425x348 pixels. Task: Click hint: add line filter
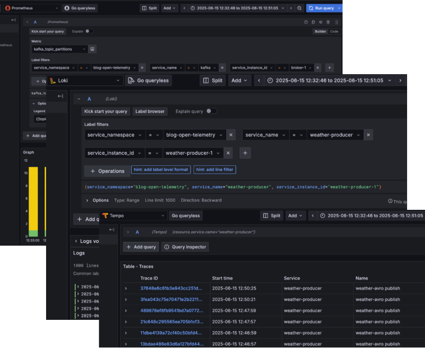(215, 169)
